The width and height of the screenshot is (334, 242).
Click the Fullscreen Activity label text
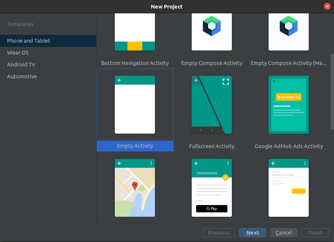tap(212, 146)
